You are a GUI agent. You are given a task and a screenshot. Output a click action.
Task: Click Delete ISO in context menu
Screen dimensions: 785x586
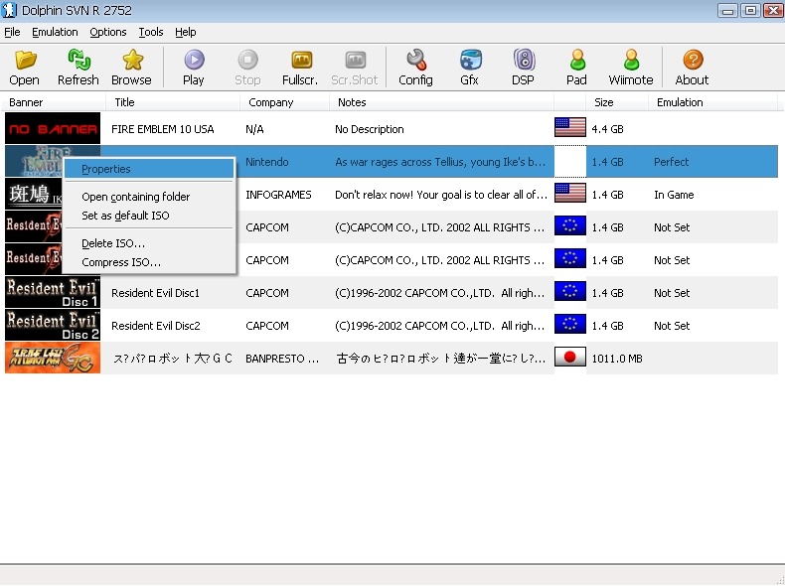pyautogui.click(x=113, y=243)
